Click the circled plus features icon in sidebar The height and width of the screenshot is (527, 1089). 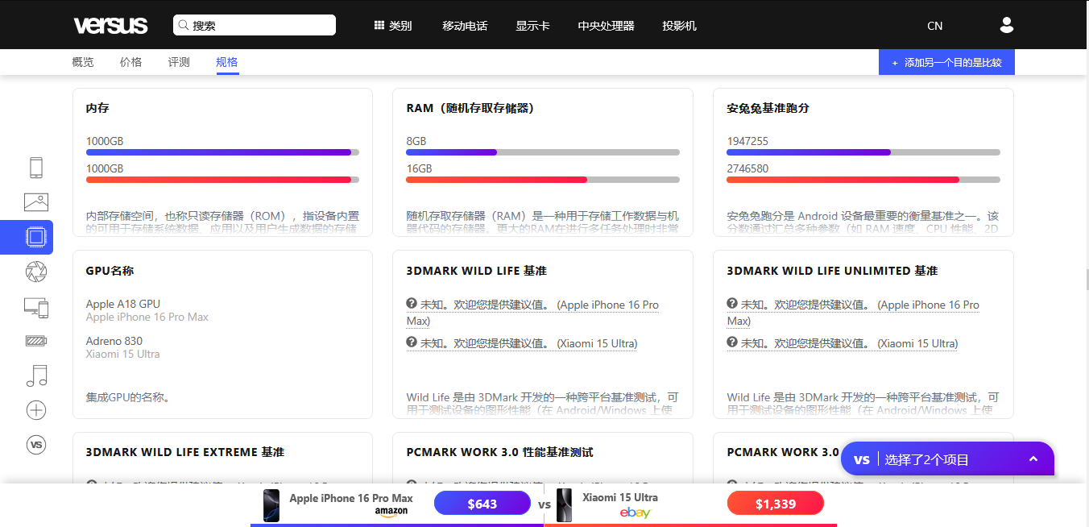[x=36, y=410]
